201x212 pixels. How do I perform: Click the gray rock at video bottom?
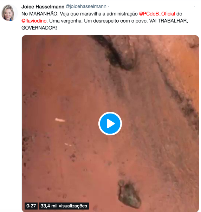(x=129, y=194)
